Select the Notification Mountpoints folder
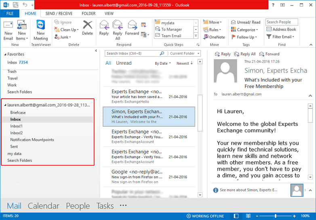The height and width of the screenshot is (220, 316). [32, 140]
